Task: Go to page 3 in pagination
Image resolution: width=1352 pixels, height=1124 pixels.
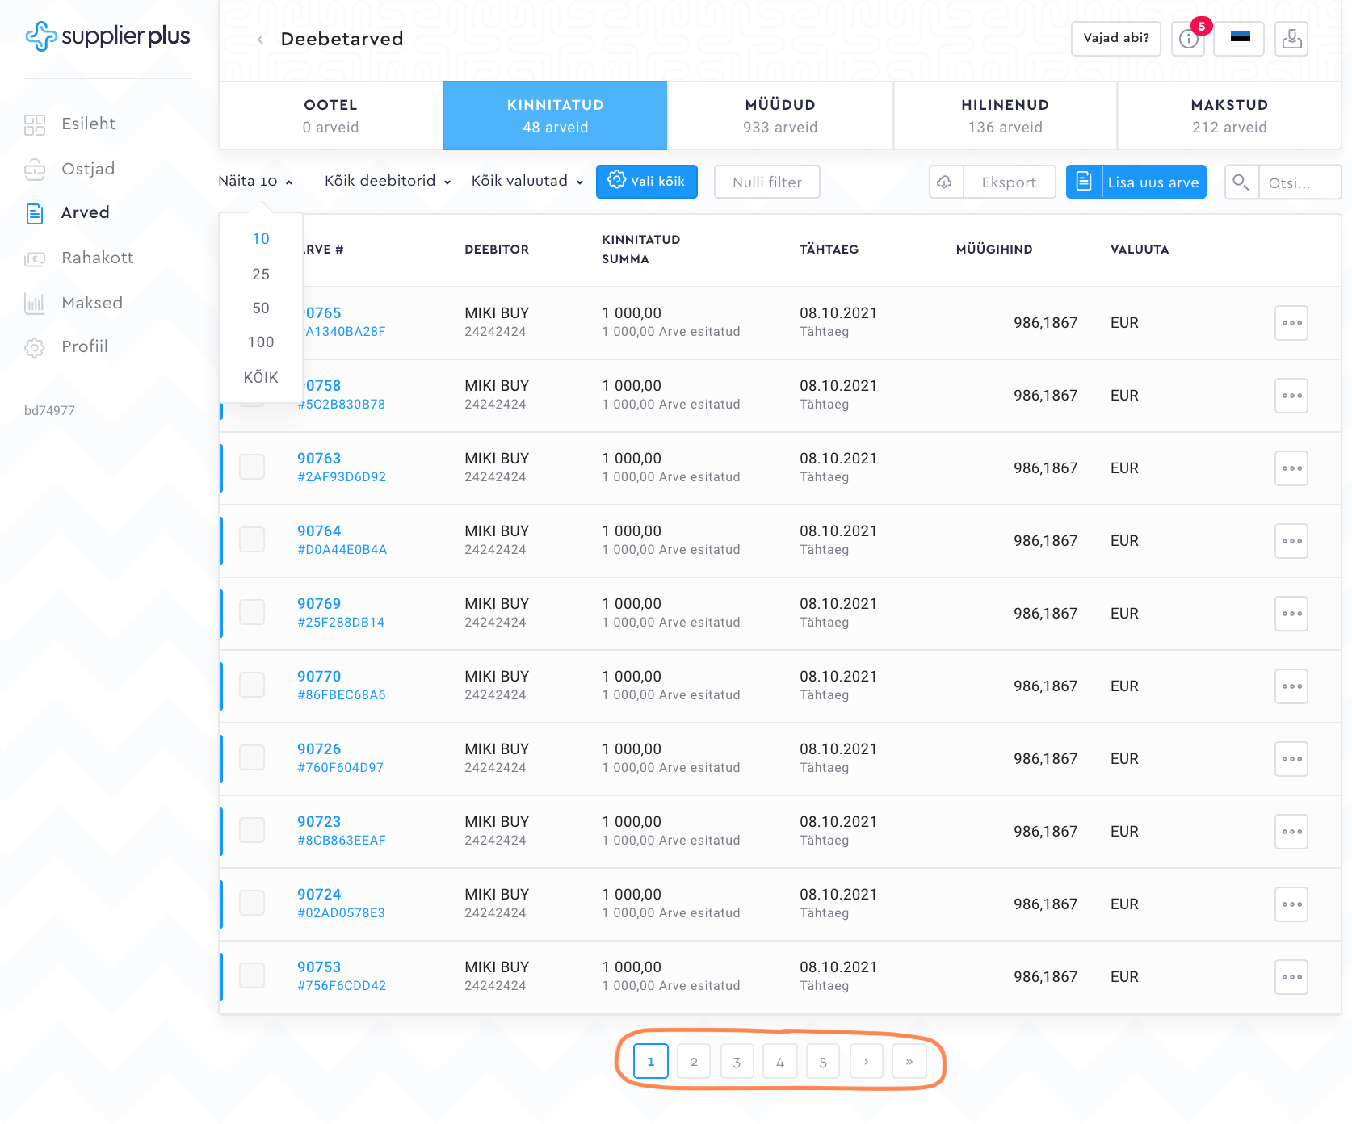Action: pos(737,1062)
